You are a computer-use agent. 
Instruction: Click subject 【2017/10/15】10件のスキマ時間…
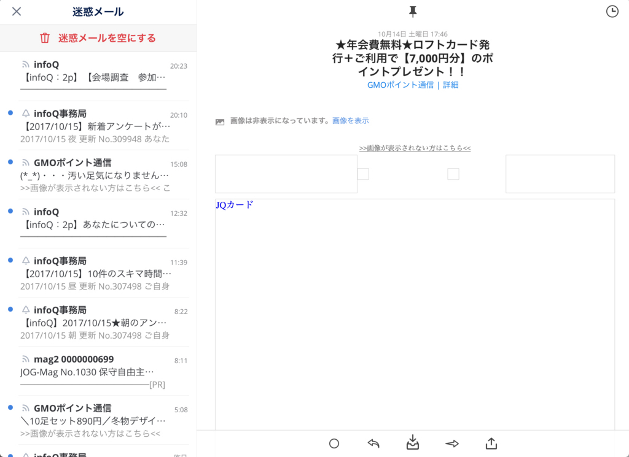point(96,274)
